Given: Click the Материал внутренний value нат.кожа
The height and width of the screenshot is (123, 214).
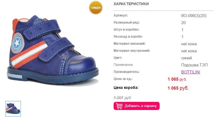Looking at the screenshot, I should point(189,51).
